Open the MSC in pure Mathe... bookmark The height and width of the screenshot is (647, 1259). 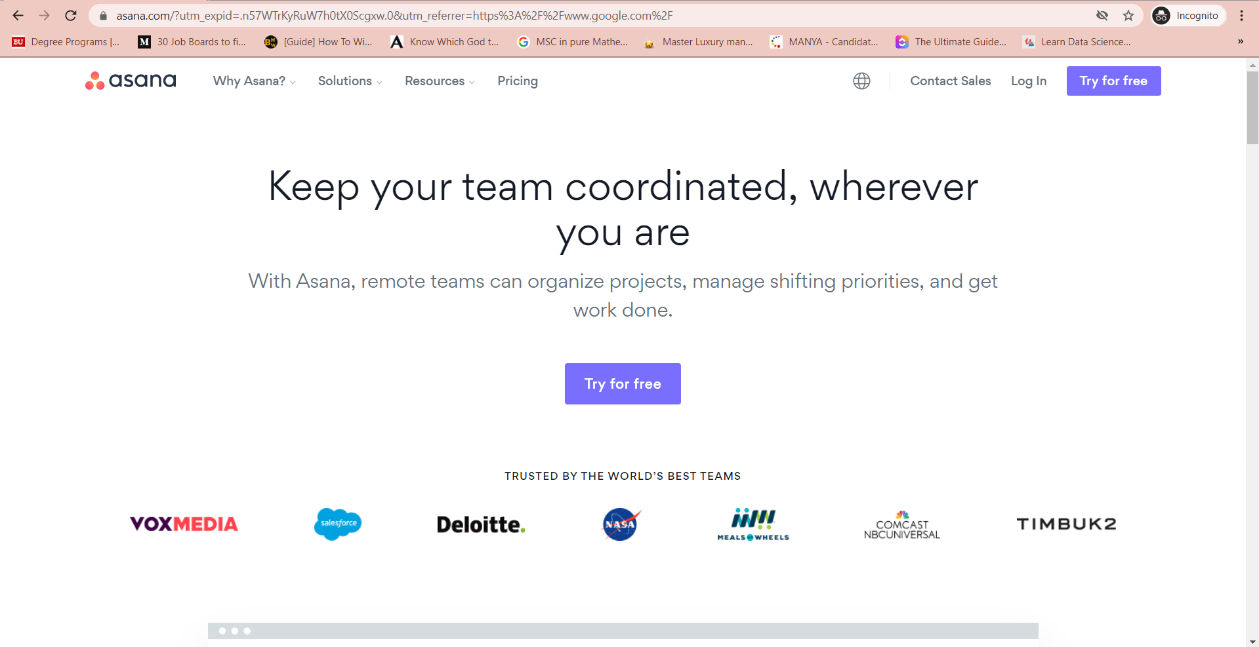point(572,42)
